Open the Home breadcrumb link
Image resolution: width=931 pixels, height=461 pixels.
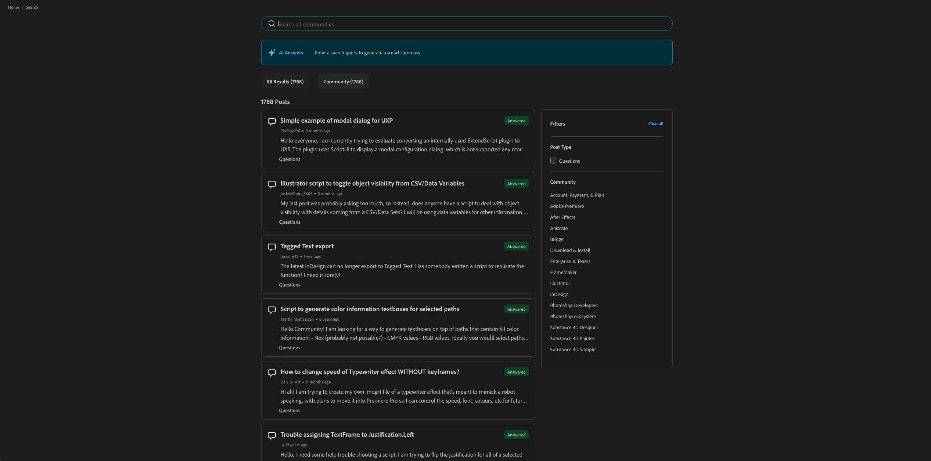pos(14,7)
